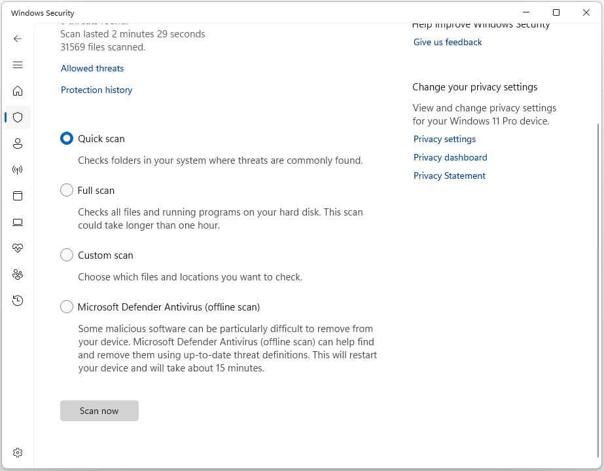Open App & browser control icon

point(18,196)
